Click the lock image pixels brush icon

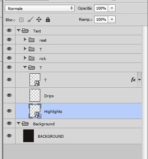30,20
